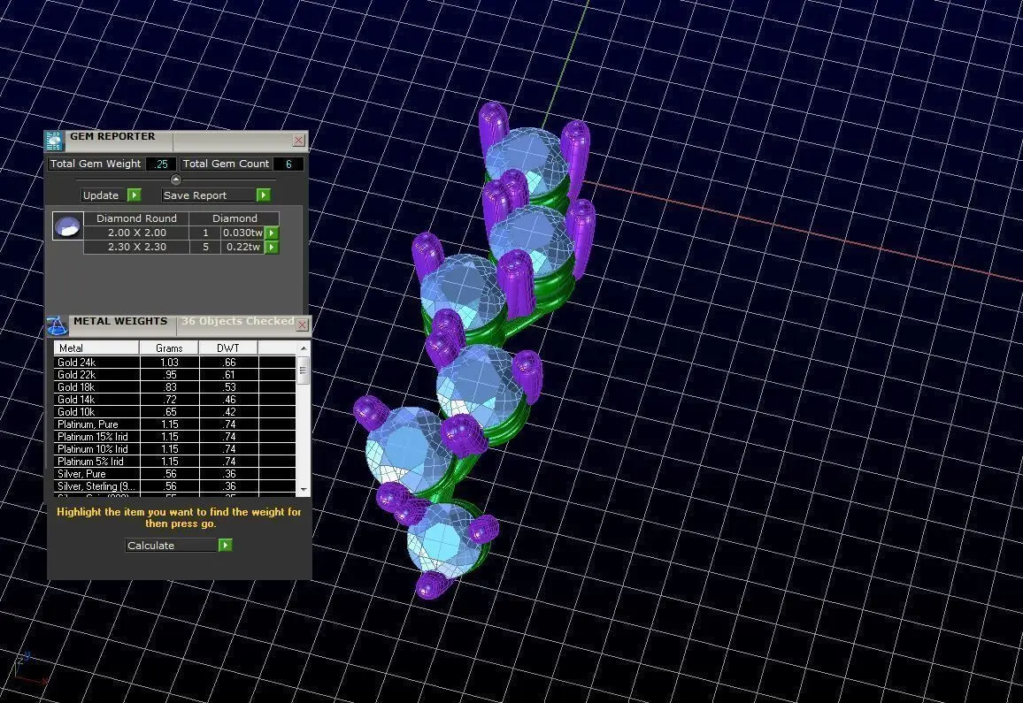Click the DWT column header

(x=228, y=348)
